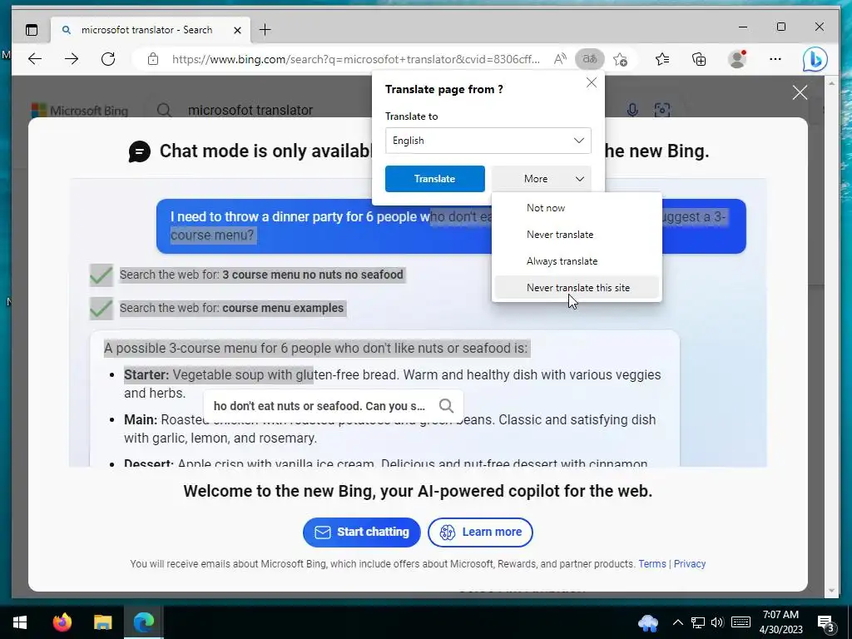Screen dimensions: 852x639
Task: Open Read aloud from address bar
Action: click(x=560, y=59)
